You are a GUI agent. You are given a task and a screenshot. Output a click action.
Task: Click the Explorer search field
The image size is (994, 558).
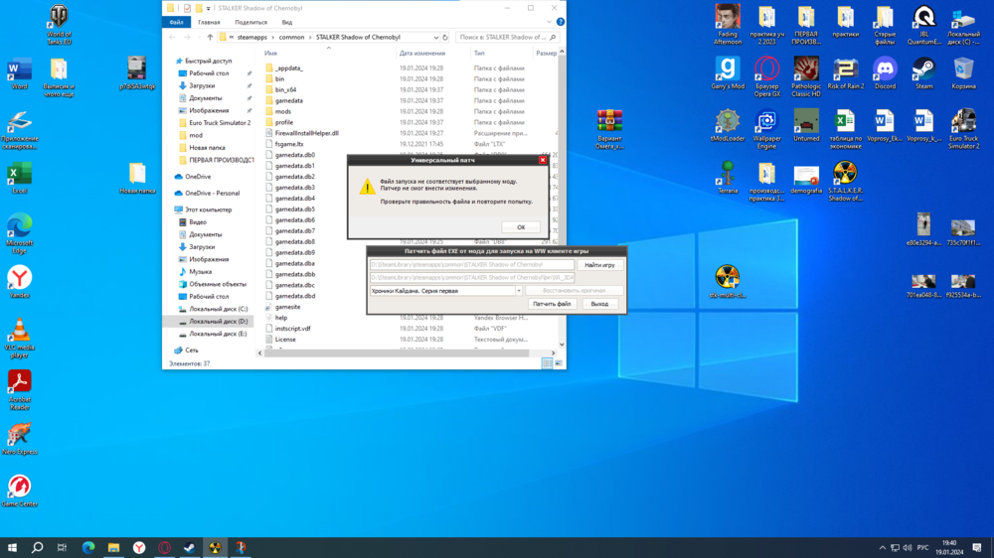pos(502,38)
